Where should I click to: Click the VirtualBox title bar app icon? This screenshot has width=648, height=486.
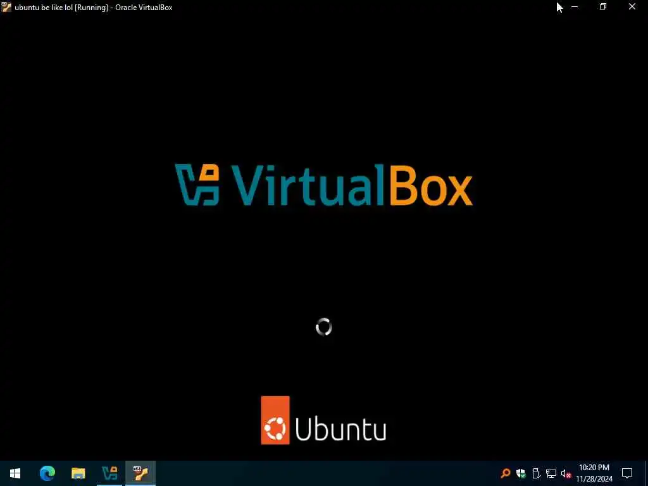coord(6,7)
